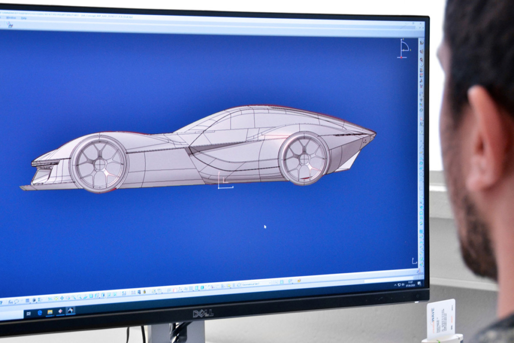514x343 pixels.
Task: Open the CATIA app on the Windows taskbar
Action: [x=60, y=312]
